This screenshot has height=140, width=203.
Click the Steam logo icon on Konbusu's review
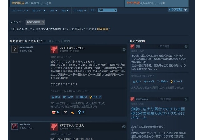click(124, 127)
